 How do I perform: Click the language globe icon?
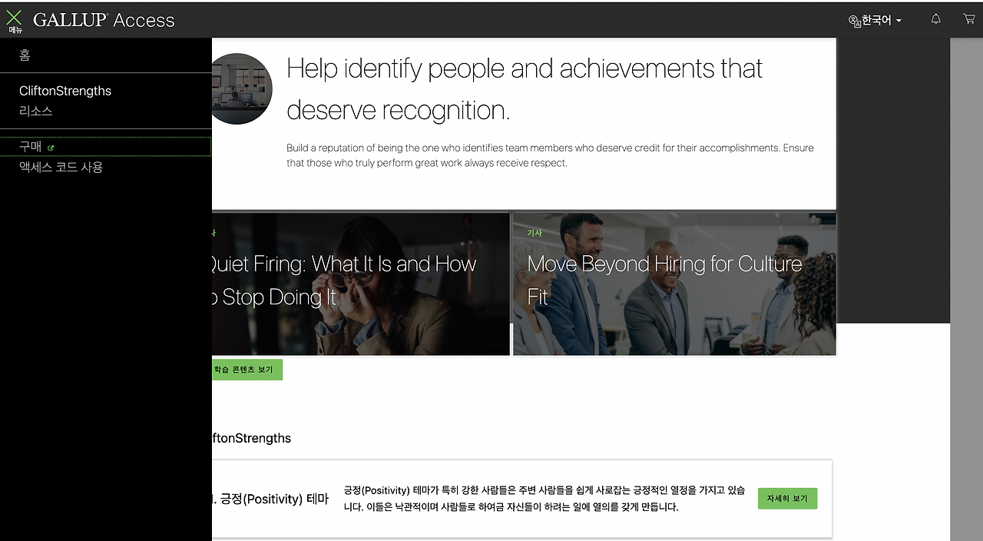click(x=854, y=21)
